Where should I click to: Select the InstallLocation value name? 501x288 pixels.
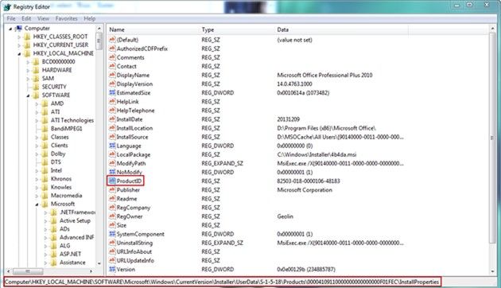point(134,128)
